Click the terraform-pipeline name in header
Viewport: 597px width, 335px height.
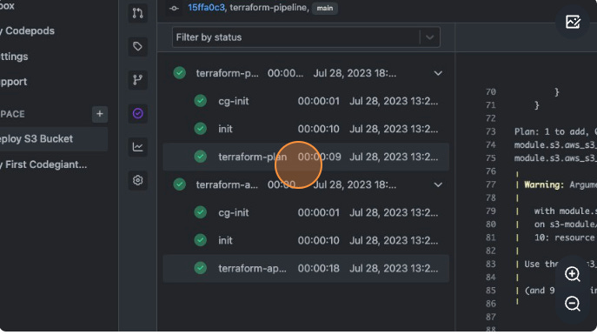269,8
